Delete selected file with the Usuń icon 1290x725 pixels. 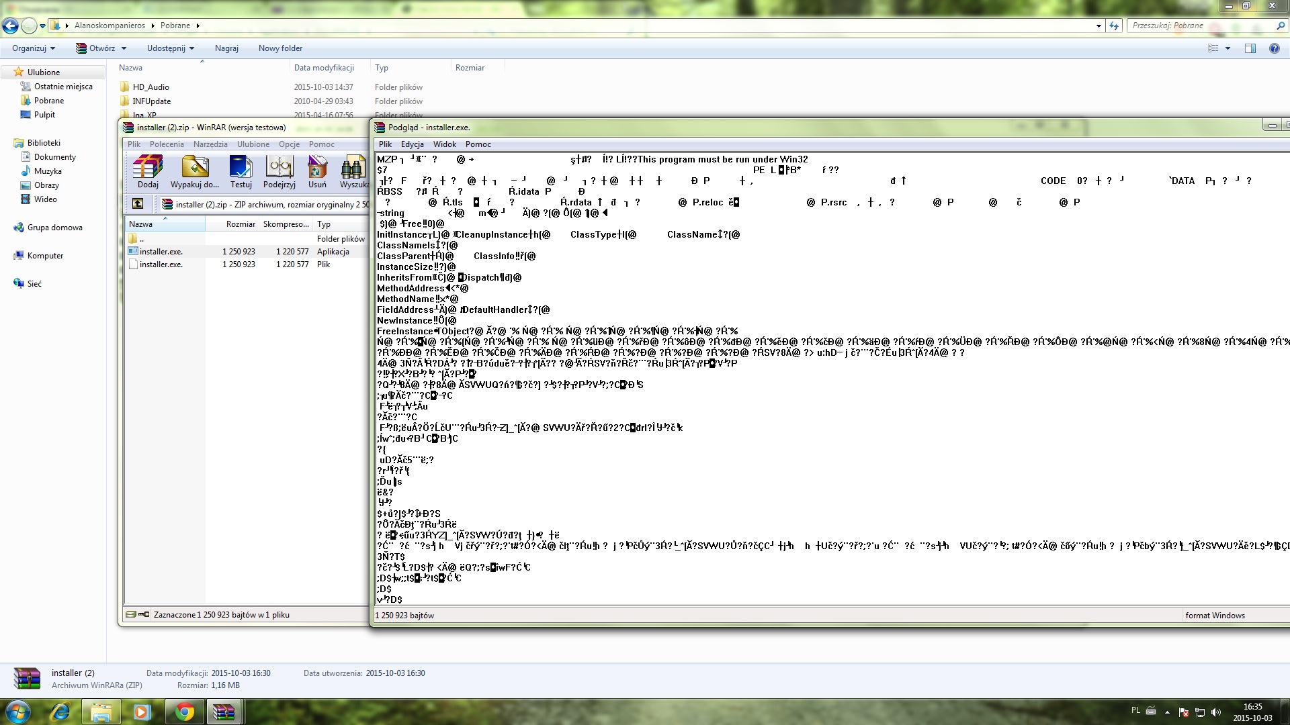pyautogui.click(x=317, y=172)
